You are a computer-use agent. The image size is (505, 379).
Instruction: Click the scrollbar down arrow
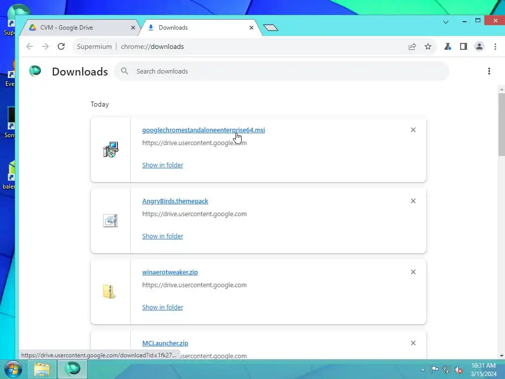click(502, 356)
